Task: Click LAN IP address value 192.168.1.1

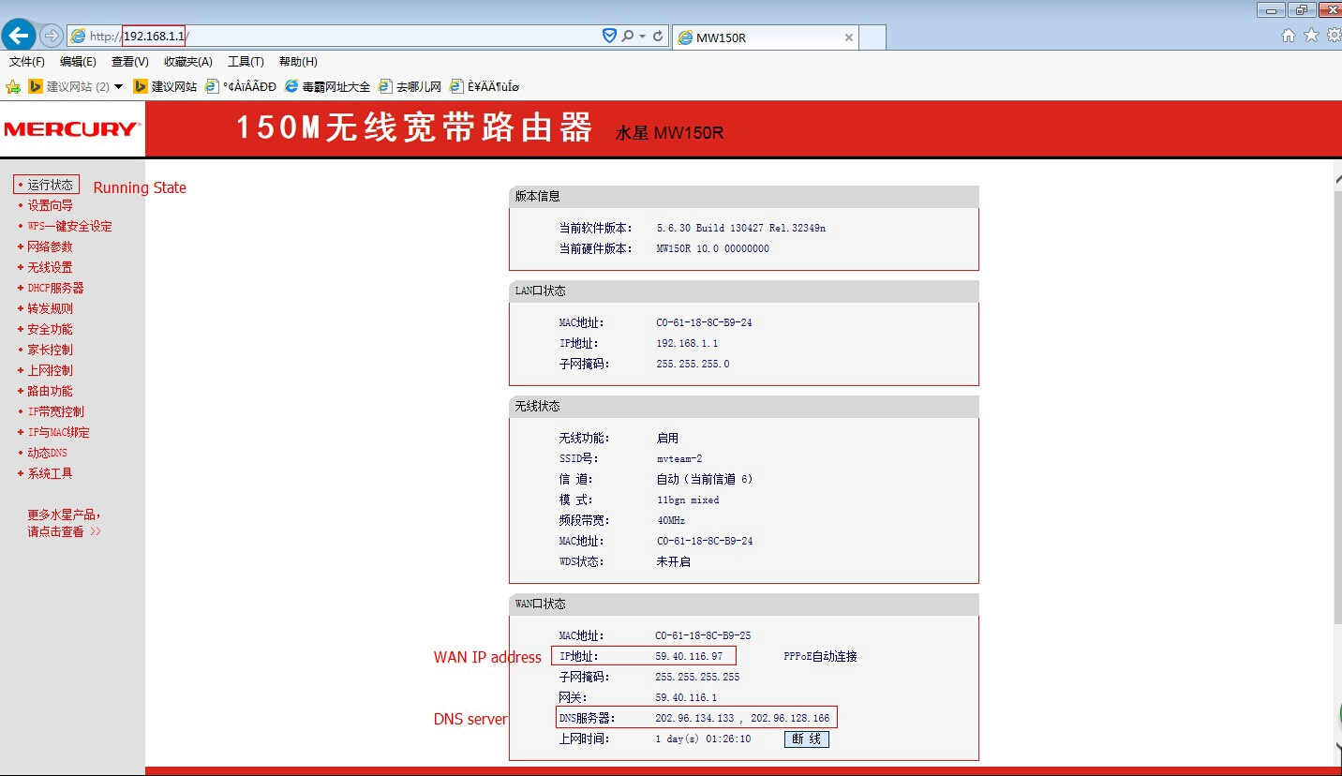Action: point(687,343)
